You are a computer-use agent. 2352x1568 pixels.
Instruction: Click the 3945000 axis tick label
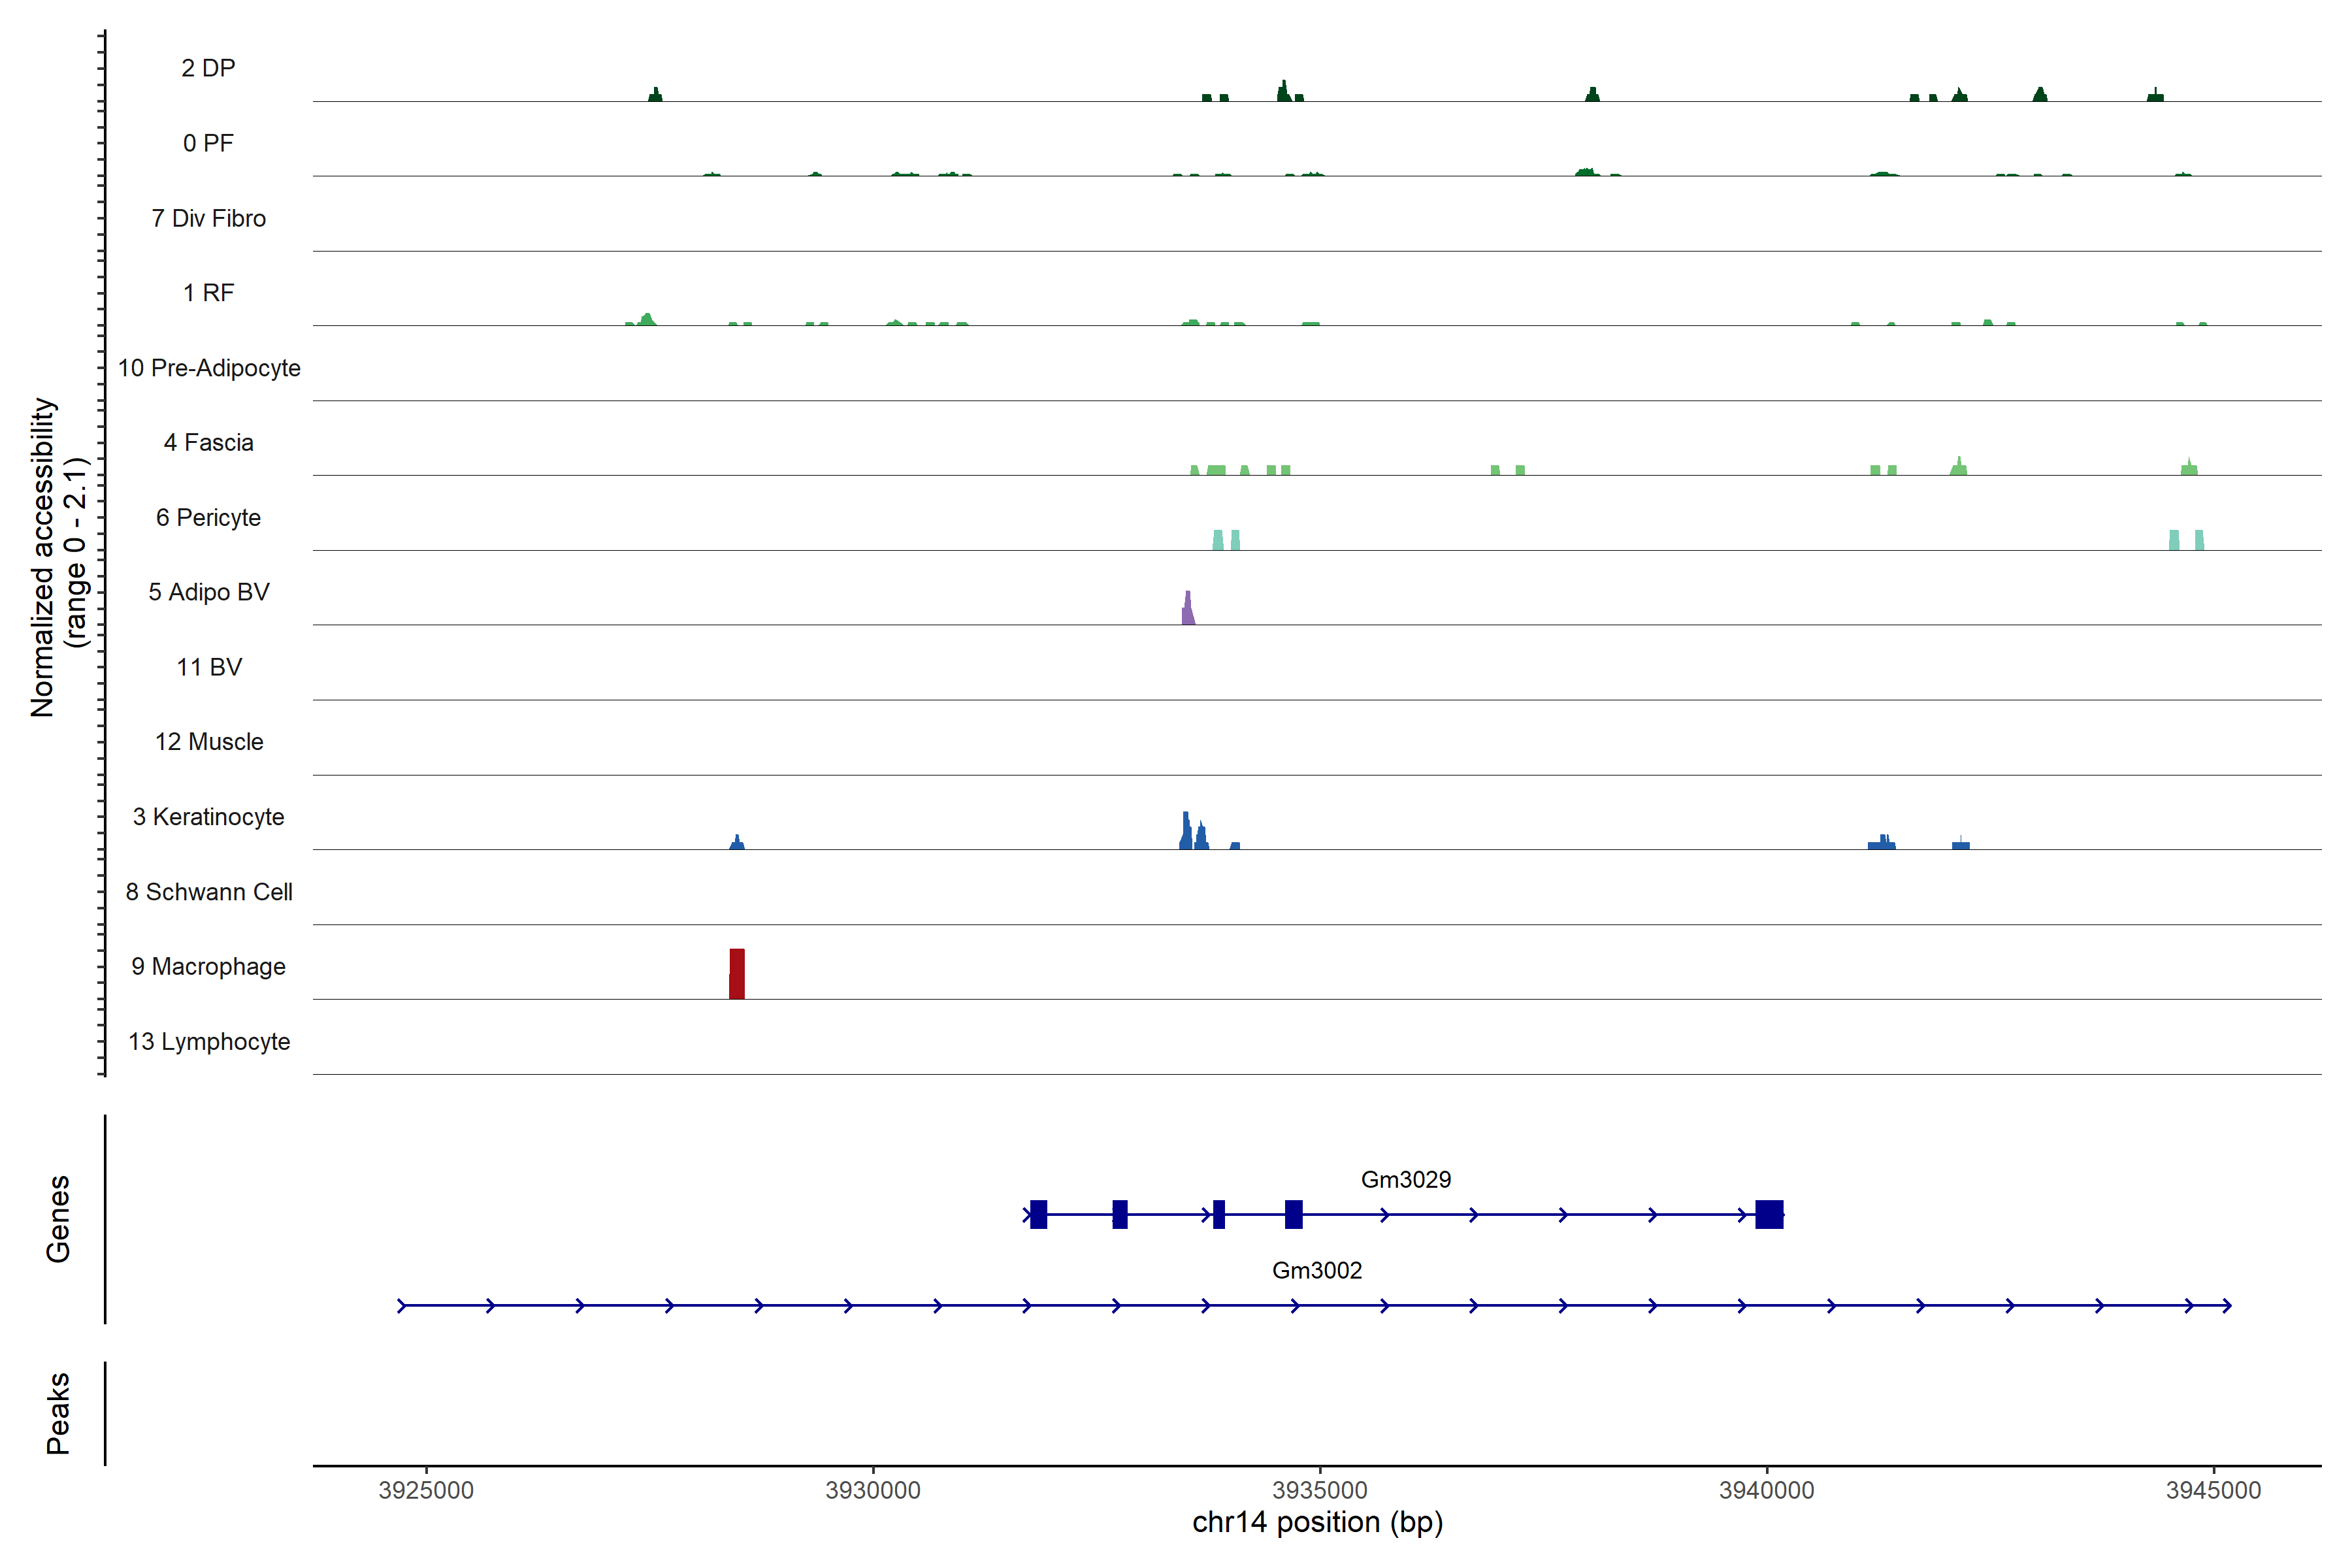point(2213,1490)
